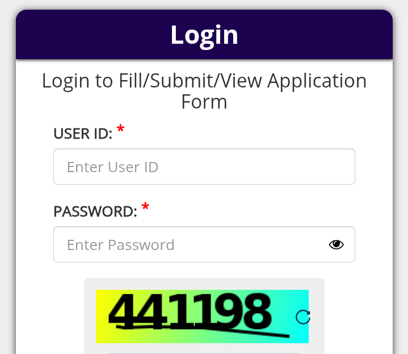
Task: Click the word 'Form' in the subtitle
Action: (x=204, y=102)
